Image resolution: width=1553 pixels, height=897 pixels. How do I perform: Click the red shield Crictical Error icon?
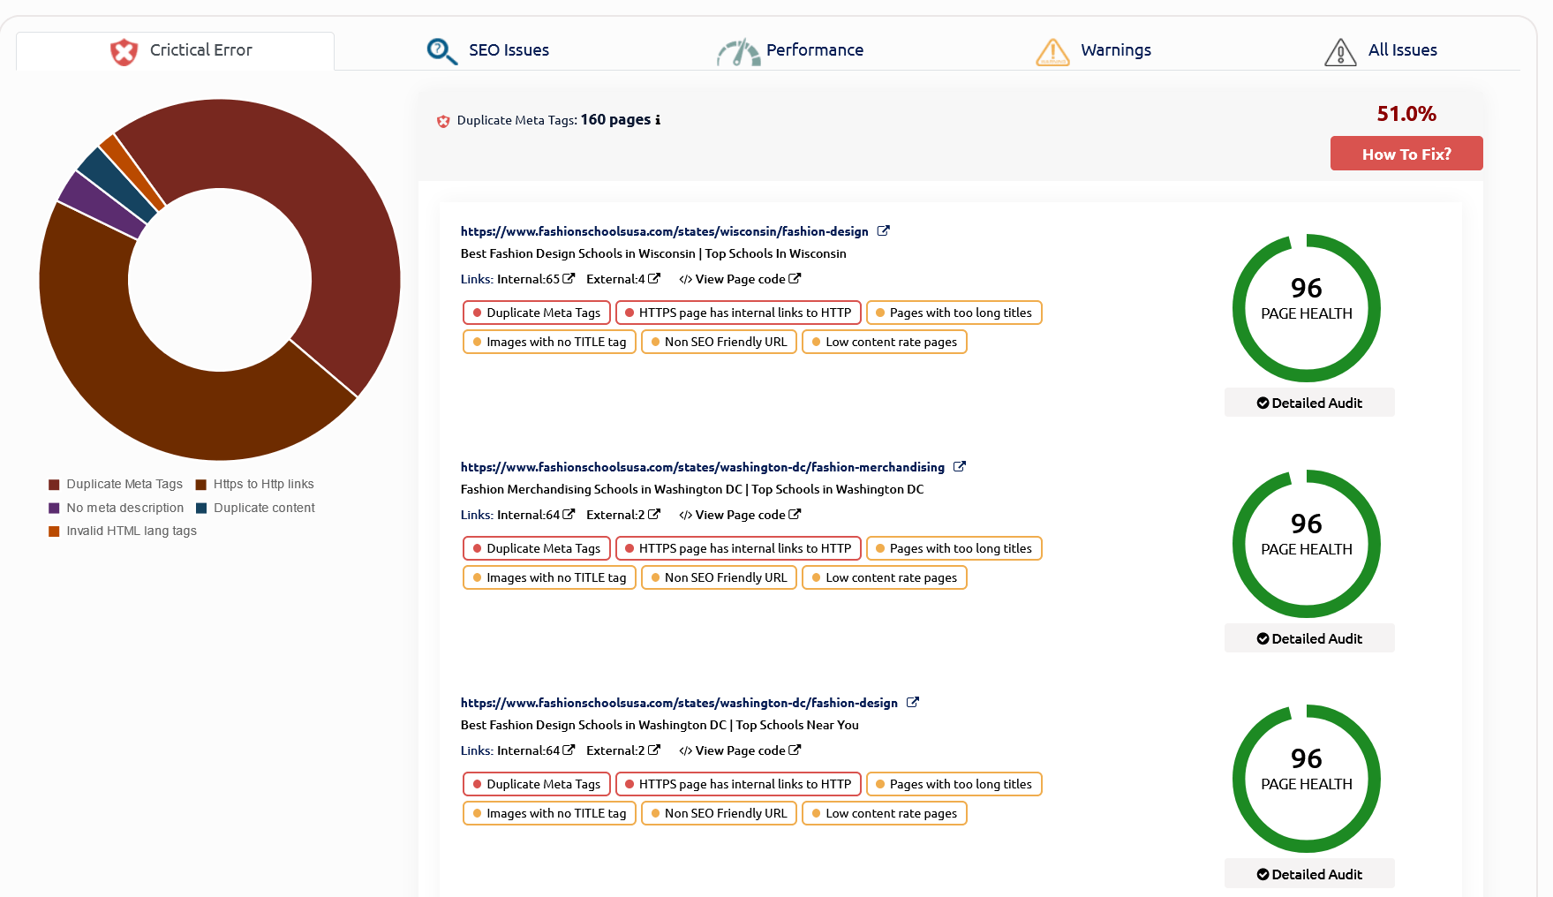124,51
